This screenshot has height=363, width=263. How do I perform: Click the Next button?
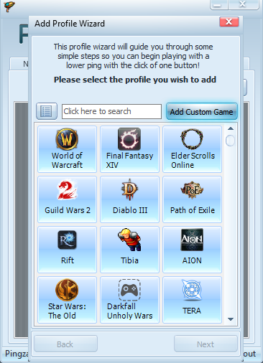tap(206, 344)
